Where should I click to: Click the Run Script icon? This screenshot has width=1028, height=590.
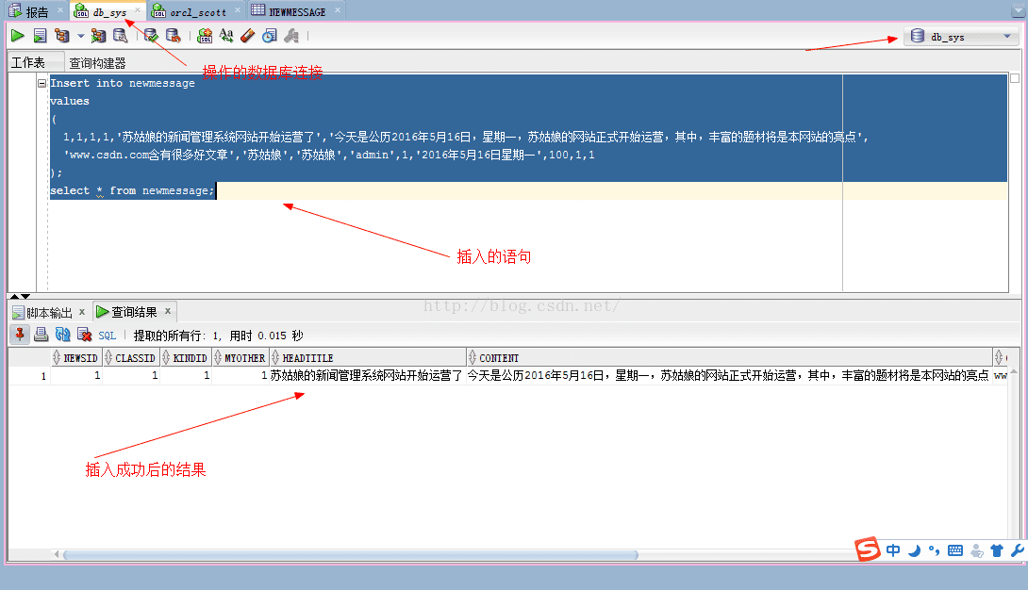click(x=40, y=36)
